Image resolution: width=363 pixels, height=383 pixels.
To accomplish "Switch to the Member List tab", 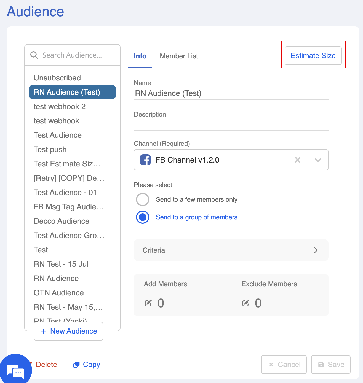I will [179, 56].
